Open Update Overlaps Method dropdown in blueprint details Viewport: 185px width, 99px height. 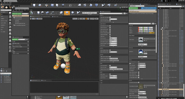(114, 59)
